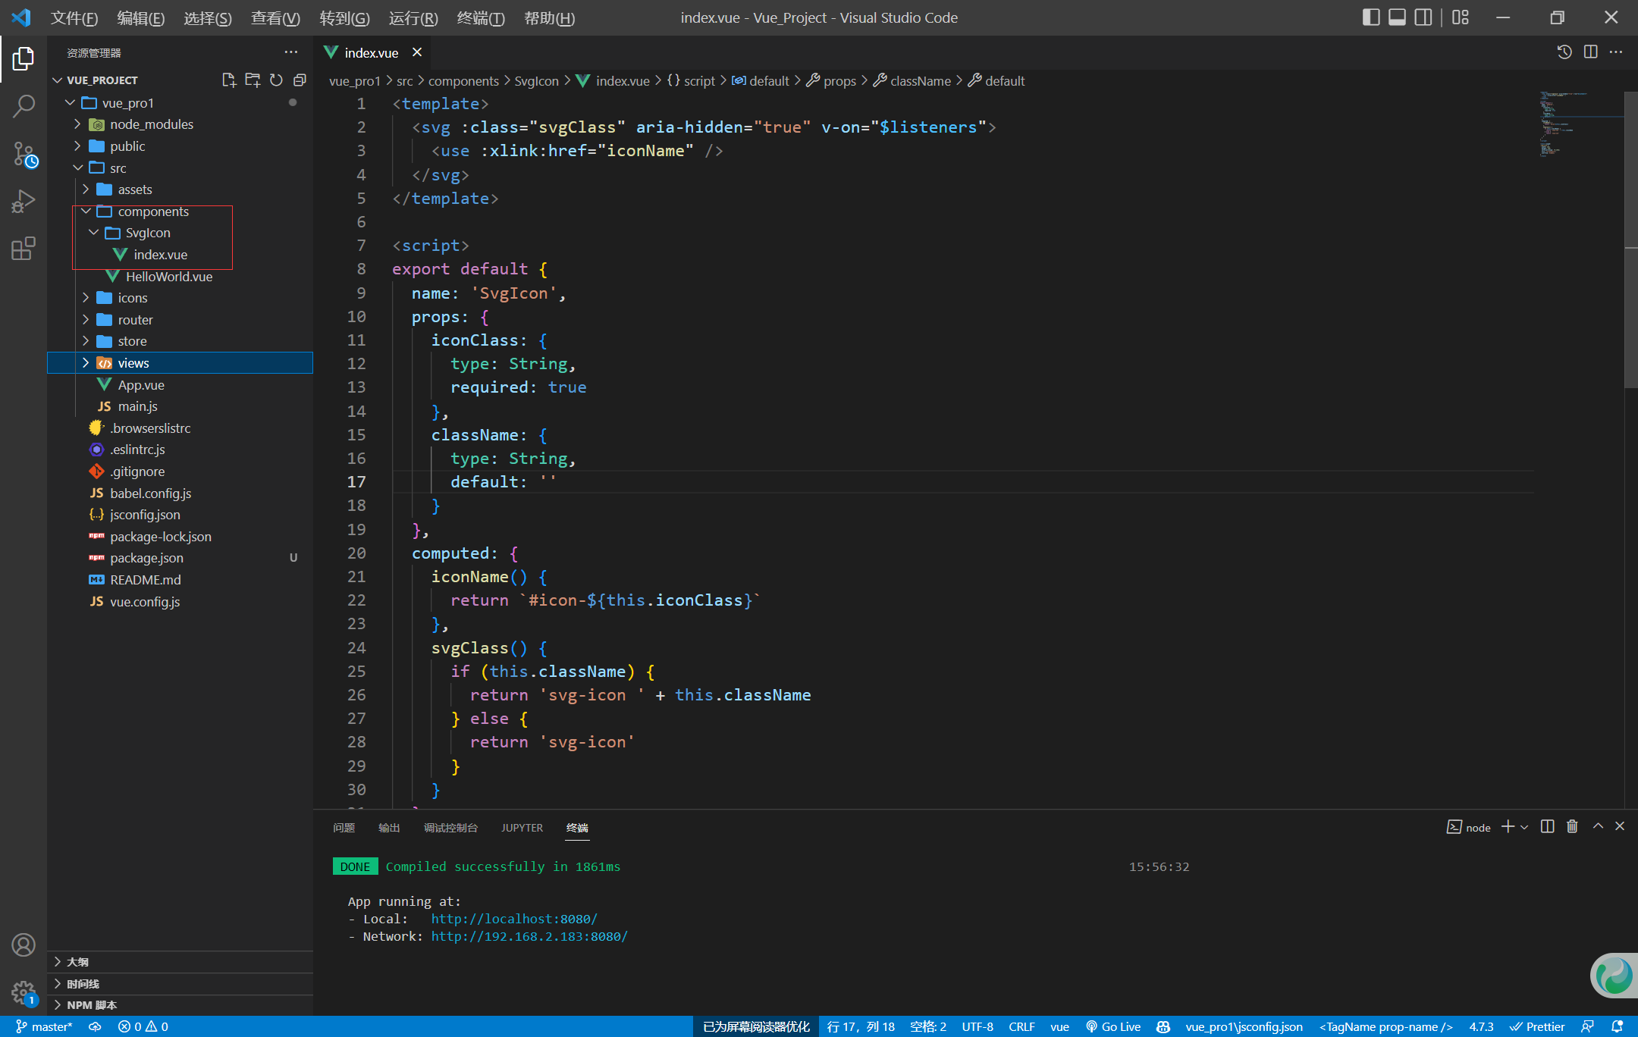Synchronize changes cloud icon in status bar
Viewport: 1638px width, 1037px height.
click(95, 1026)
